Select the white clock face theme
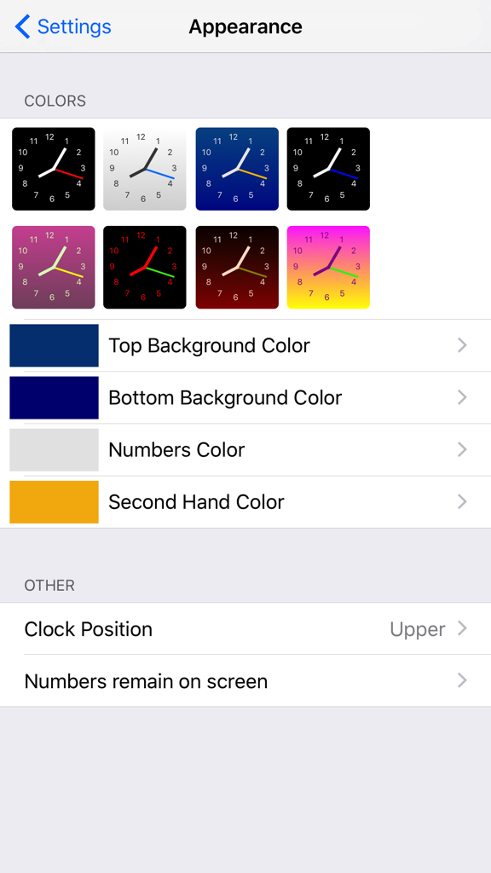The width and height of the screenshot is (491, 873). point(145,168)
